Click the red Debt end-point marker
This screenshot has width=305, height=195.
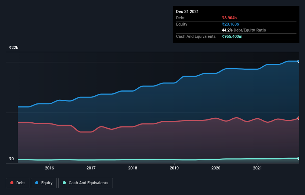[299, 118]
